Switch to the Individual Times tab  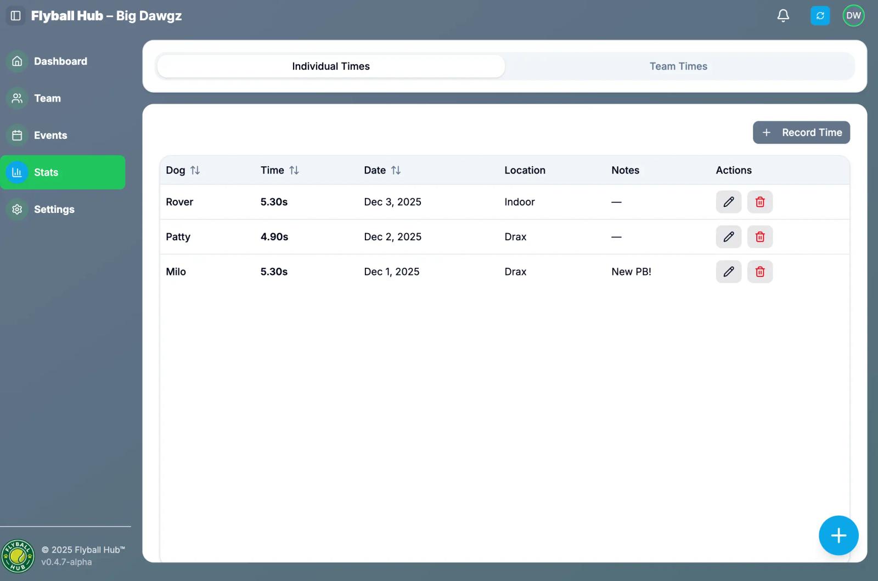click(x=331, y=66)
